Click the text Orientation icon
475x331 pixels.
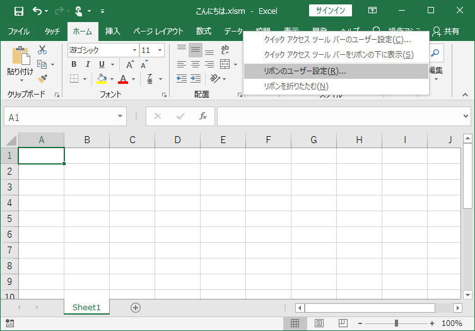point(215,79)
